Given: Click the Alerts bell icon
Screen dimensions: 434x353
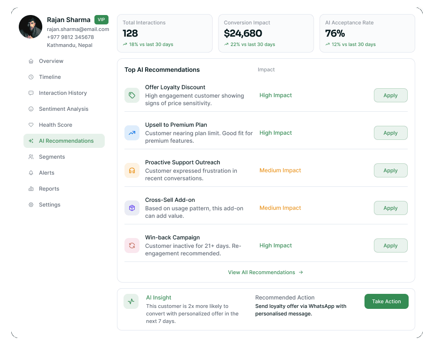Looking at the screenshot, I should [x=31, y=173].
